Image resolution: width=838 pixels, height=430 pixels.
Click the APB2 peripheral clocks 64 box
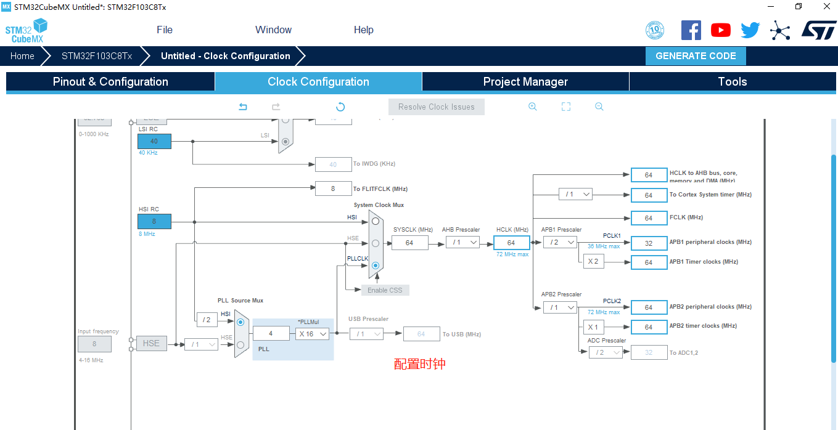click(x=649, y=307)
